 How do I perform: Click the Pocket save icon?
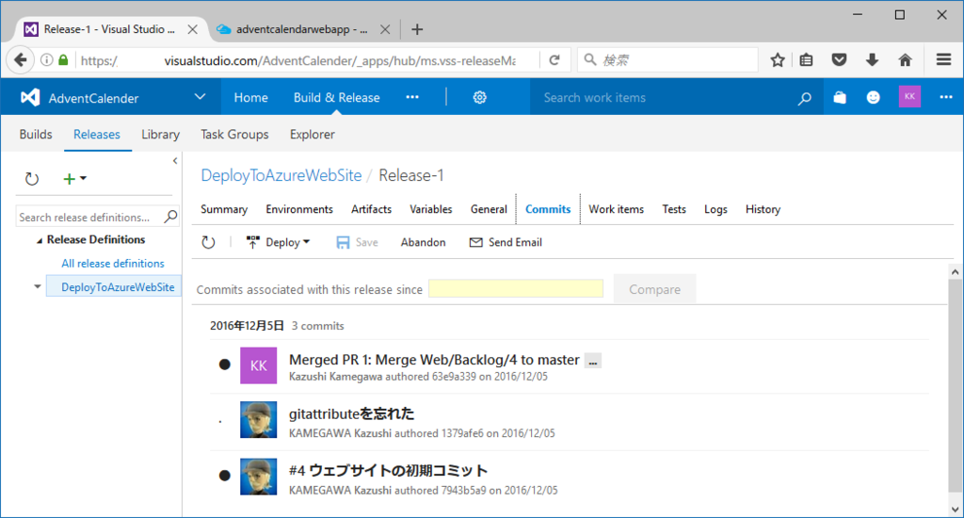839,59
